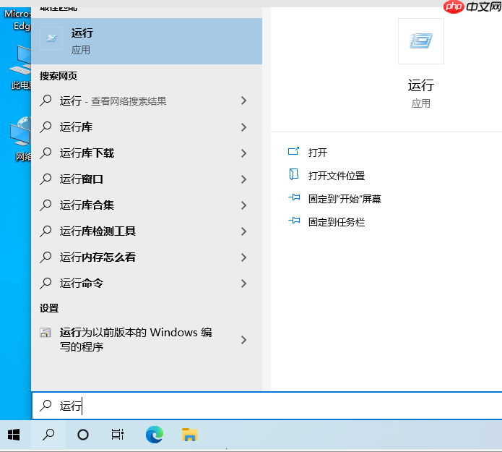
Task: Click search icon beside 运行窗口
Action: click(46, 179)
